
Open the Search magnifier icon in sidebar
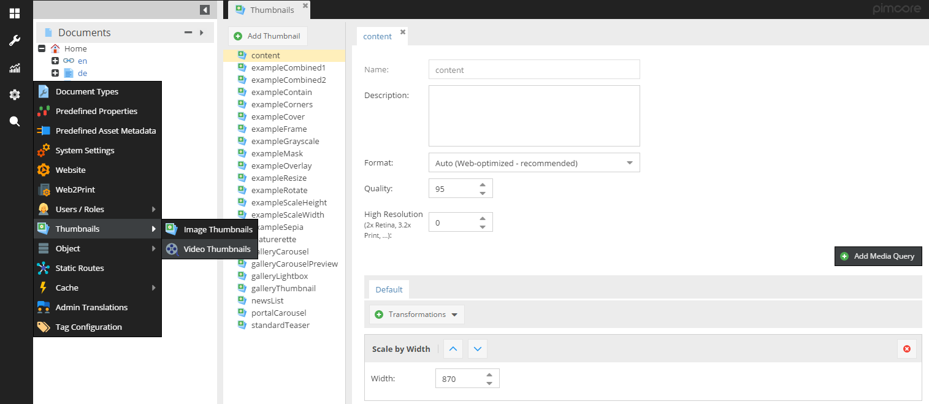click(x=15, y=121)
